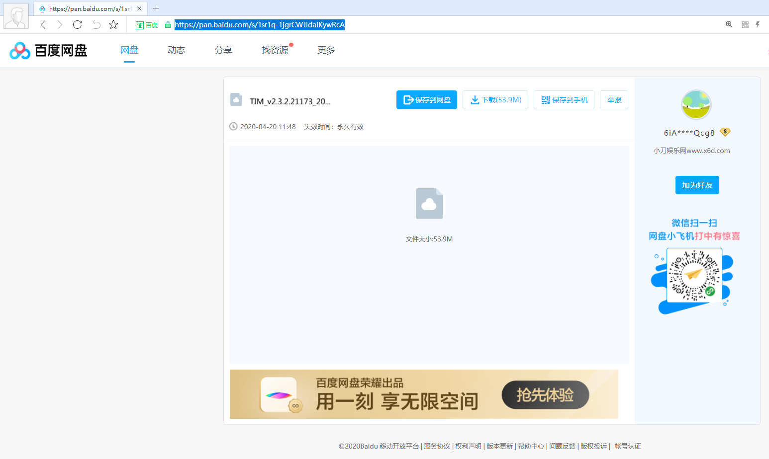Image resolution: width=769 pixels, height=459 pixels.
Task: Click the browser back arrow
Action: (43, 24)
